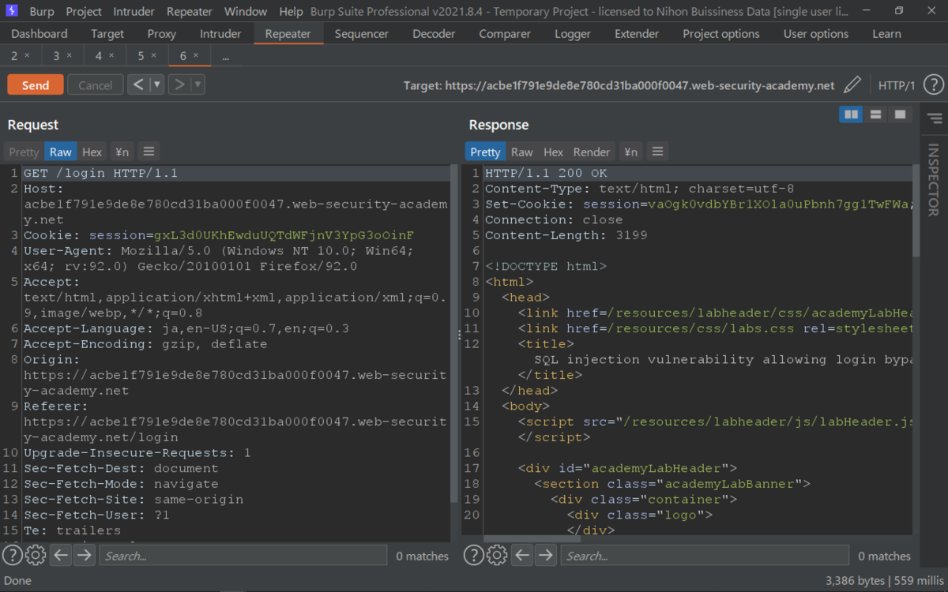Select side-by-side layout icon

[851, 114]
